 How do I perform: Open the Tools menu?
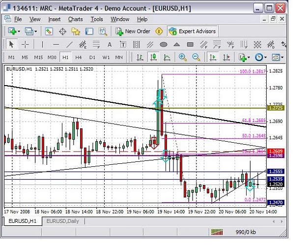coord(97,19)
